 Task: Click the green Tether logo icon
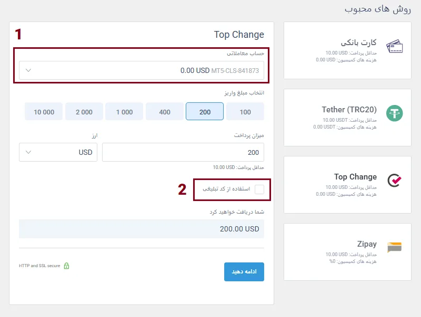[395, 113]
